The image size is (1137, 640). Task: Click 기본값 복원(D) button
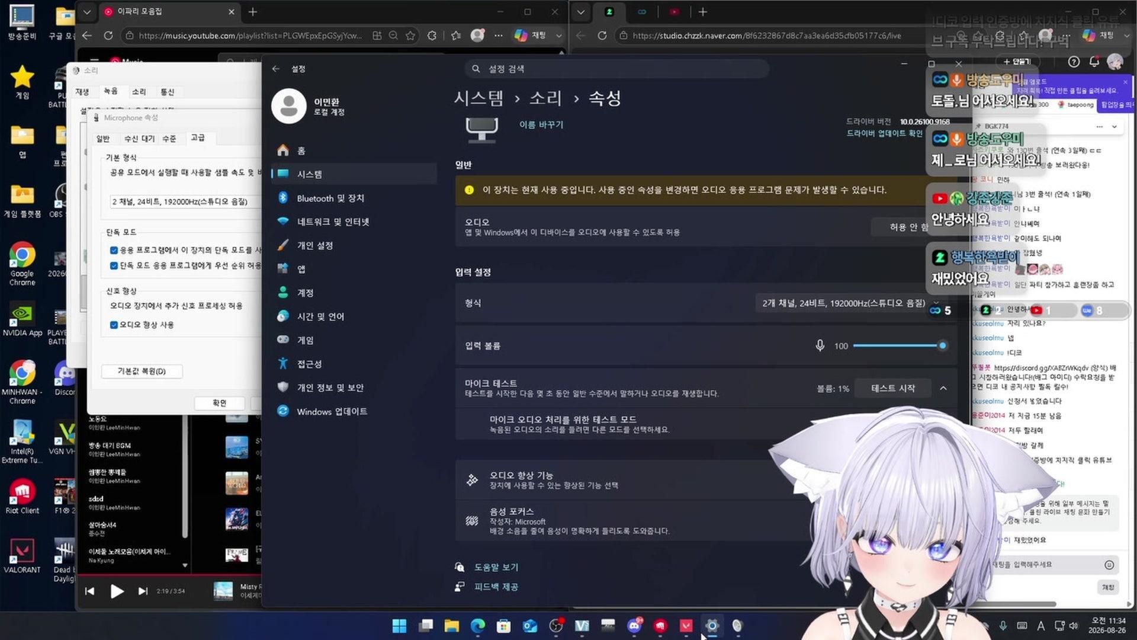pos(142,371)
